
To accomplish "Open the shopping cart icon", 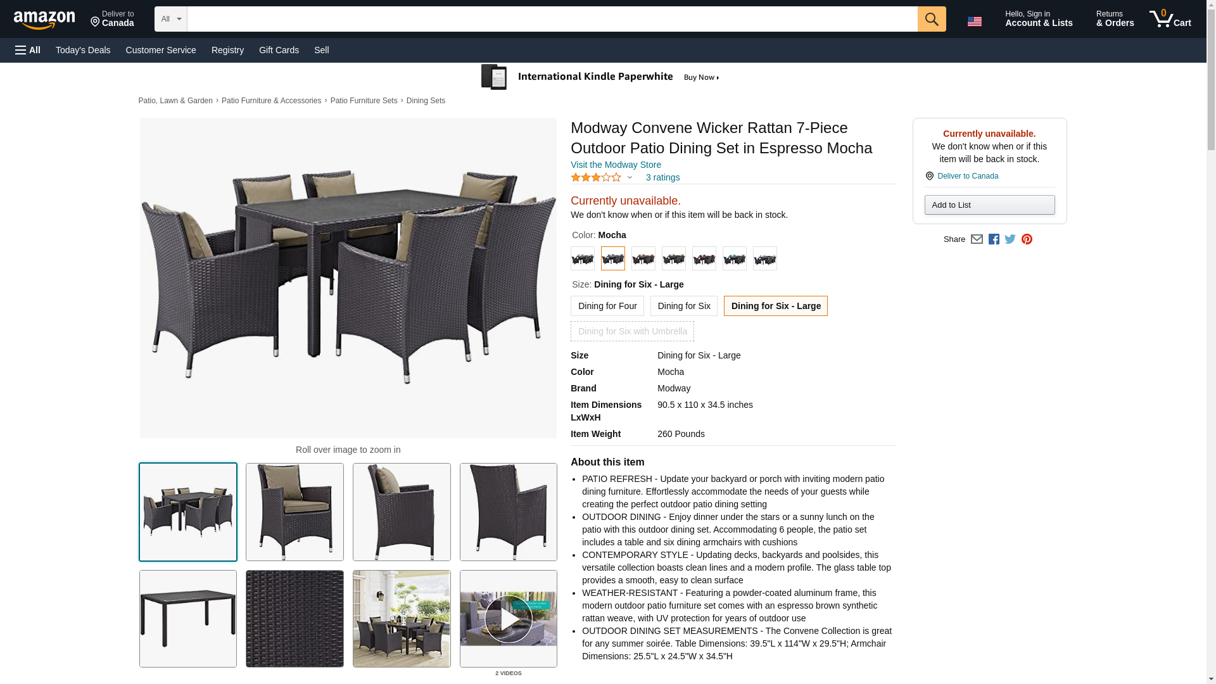I will [1170, 18].
